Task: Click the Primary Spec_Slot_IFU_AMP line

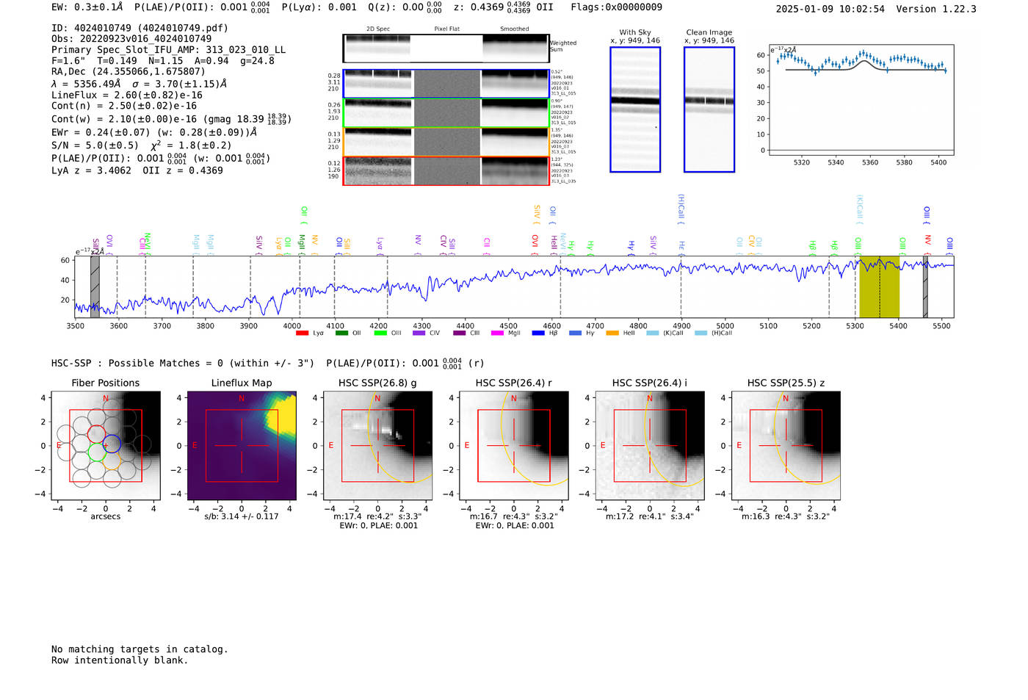Action: 168,49
